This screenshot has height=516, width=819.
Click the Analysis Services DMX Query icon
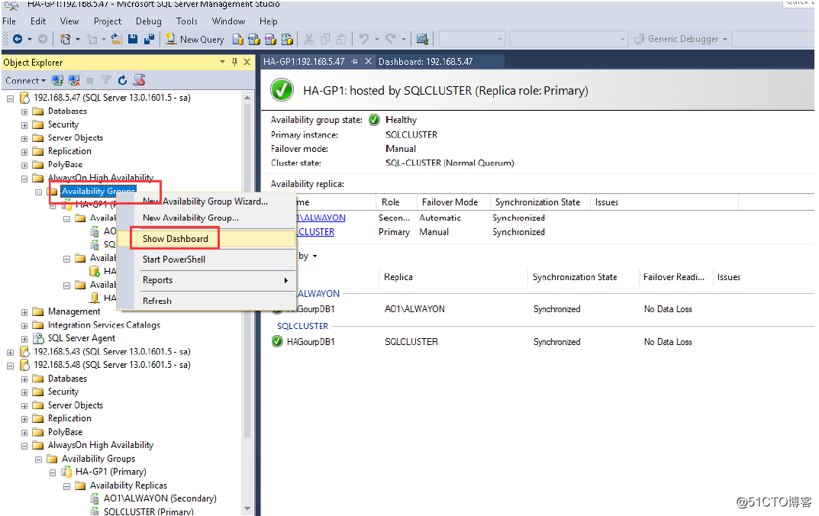point(270,39)
